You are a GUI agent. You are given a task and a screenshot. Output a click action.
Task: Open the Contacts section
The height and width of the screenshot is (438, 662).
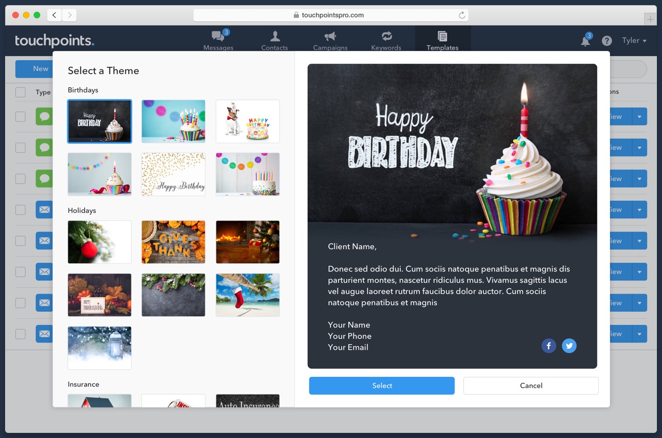[274, 40]
